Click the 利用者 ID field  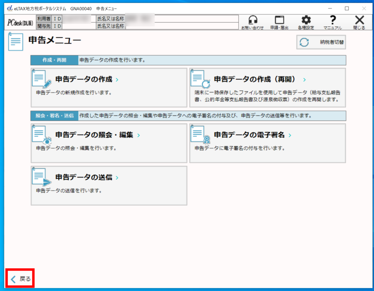coord(76,19)
